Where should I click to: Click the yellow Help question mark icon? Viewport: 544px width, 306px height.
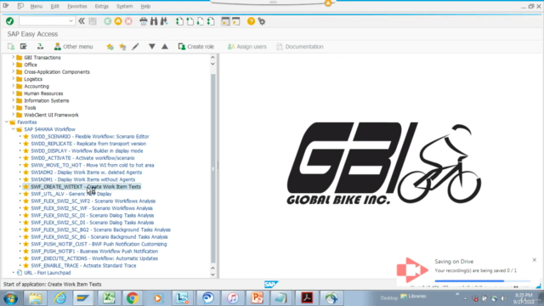(x=251, y=21)
